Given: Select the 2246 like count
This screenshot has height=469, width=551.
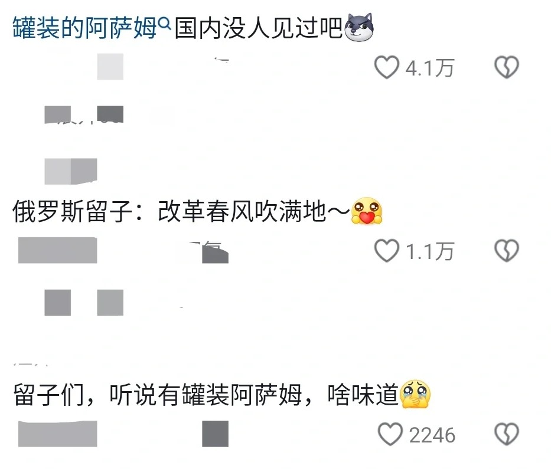Looking at the screenshot, I should click(432, 435).
